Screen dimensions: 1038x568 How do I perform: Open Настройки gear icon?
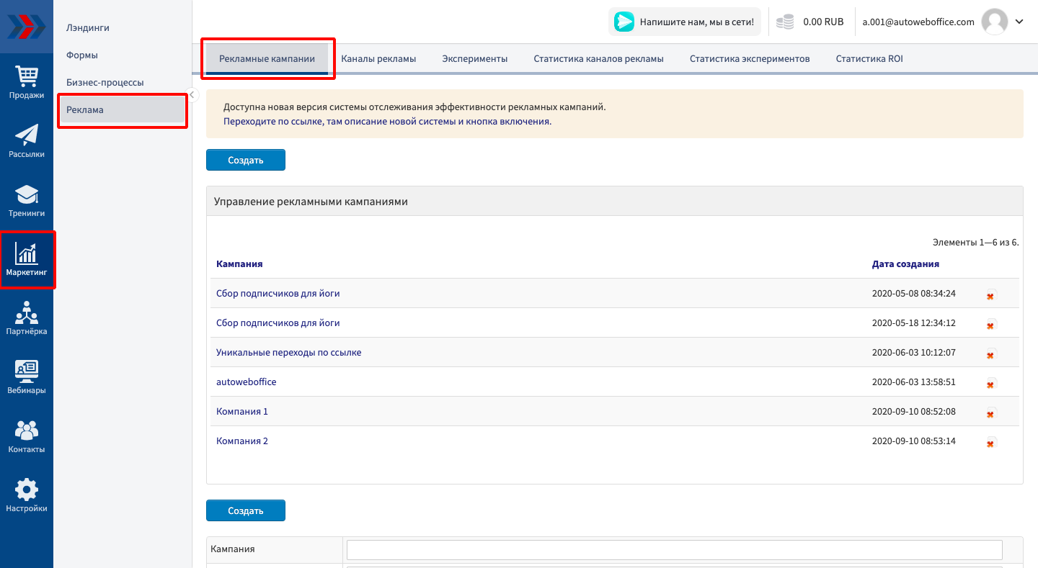point(27,495)
